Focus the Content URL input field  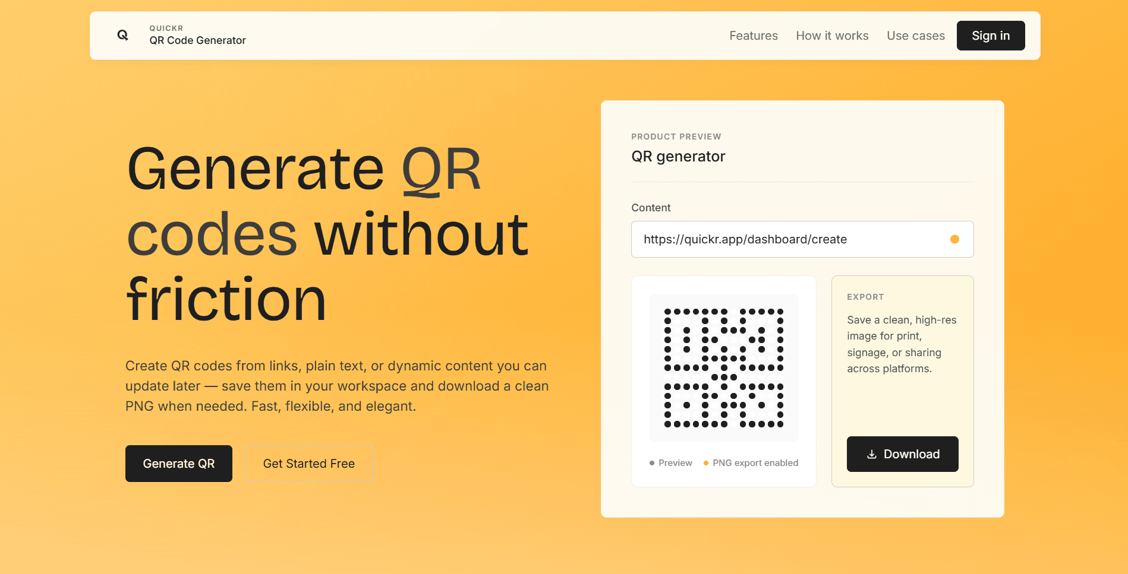point(802,239)
